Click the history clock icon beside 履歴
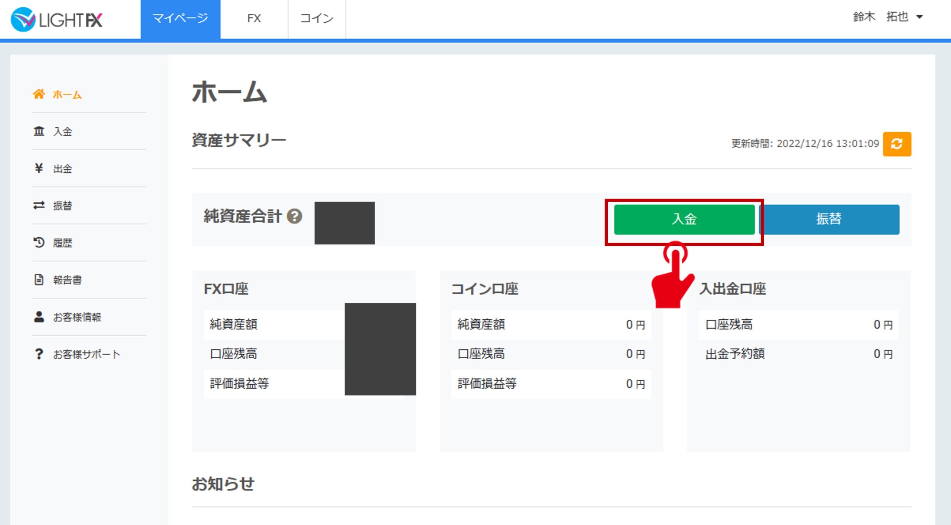This screenshot has width=951, height=525. [x=39, y=242]
